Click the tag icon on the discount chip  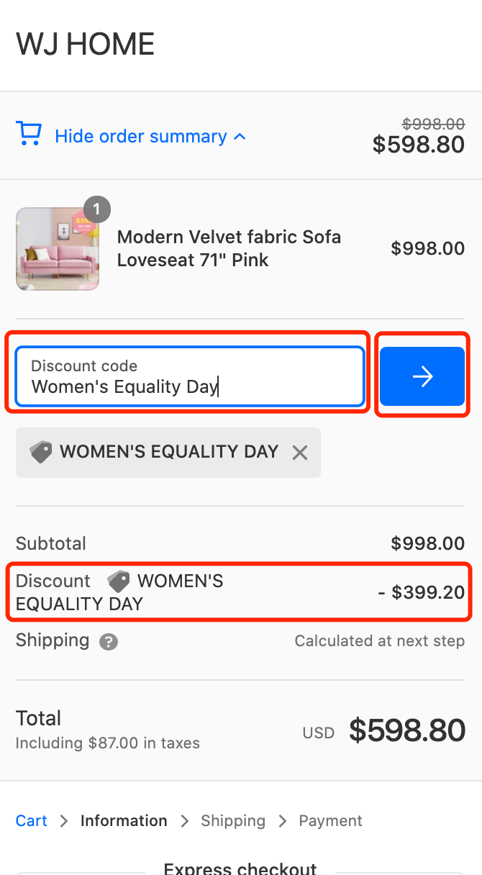coord(41,452)
